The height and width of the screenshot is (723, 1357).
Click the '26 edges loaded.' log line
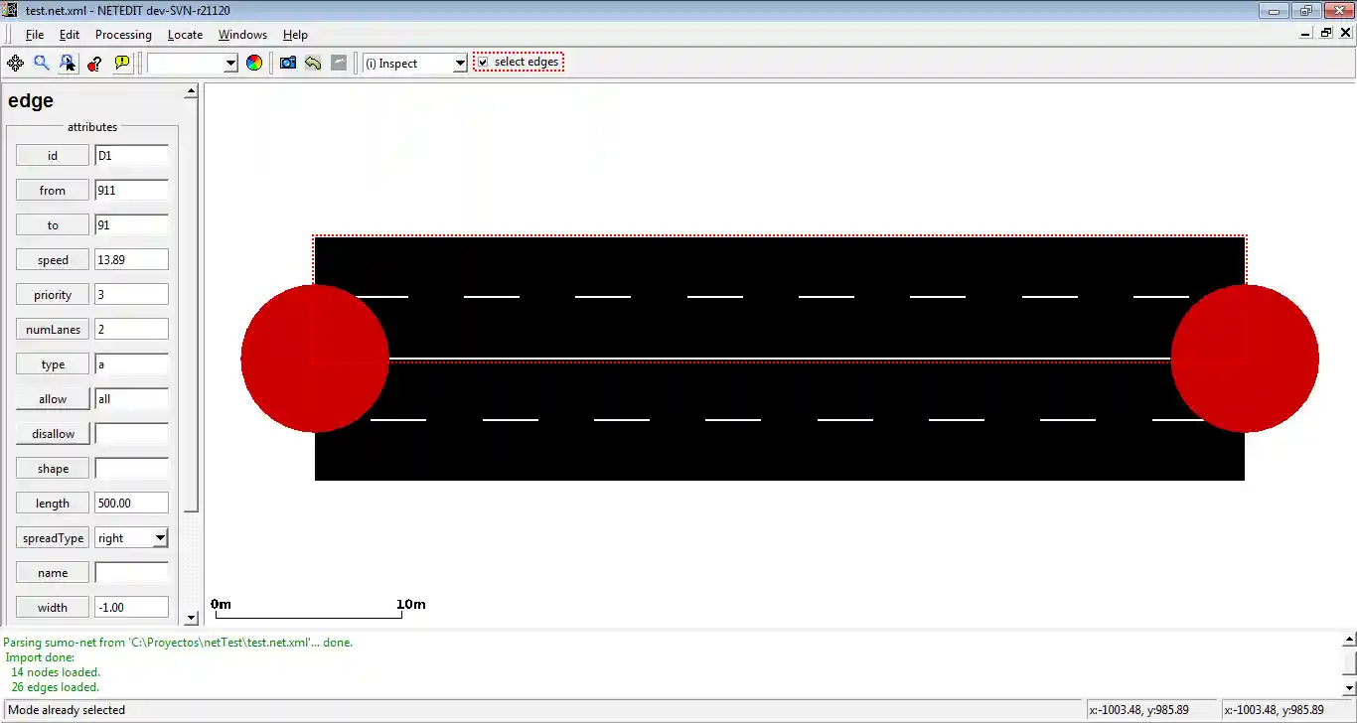56,687
